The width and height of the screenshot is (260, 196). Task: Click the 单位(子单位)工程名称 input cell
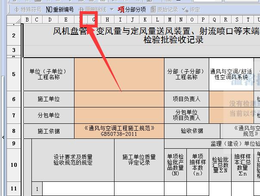(x=119, y=74)
